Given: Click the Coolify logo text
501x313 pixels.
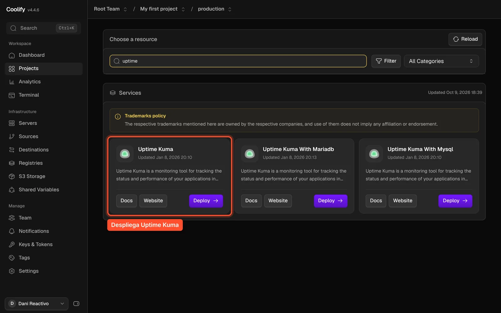Looking at the screenshot, I should click(x=16, y=9).
